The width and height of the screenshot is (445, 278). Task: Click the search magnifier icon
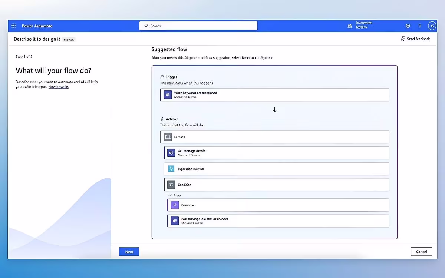coord(146,26)
